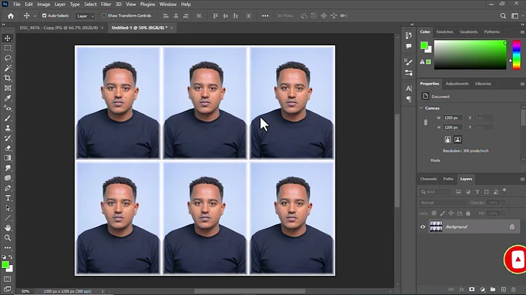Select the Spot Healing Brush tool
This screenshot has width=526, height=295.
click(x=7, y=108)
